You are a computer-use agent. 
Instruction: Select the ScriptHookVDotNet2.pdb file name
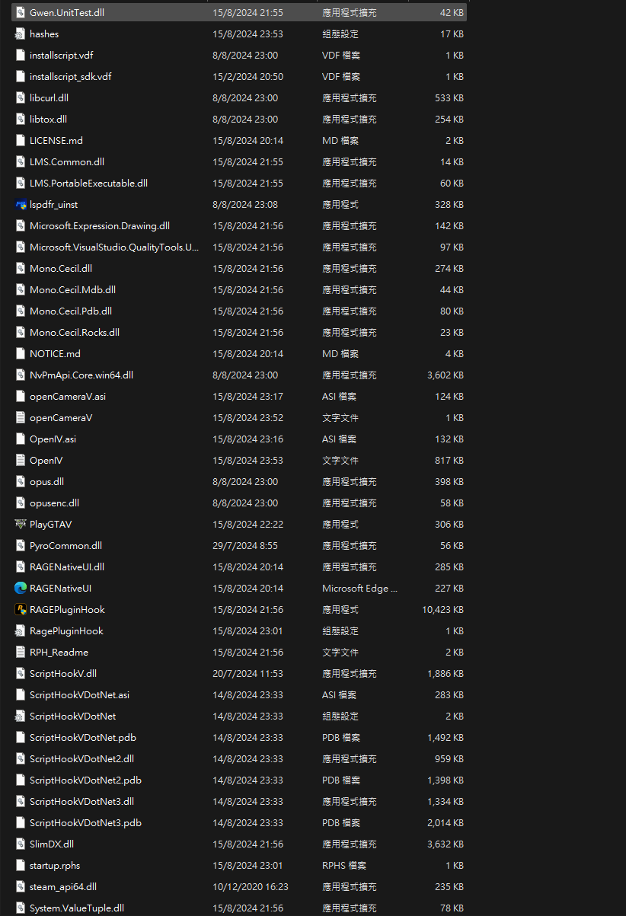point(85,780)
